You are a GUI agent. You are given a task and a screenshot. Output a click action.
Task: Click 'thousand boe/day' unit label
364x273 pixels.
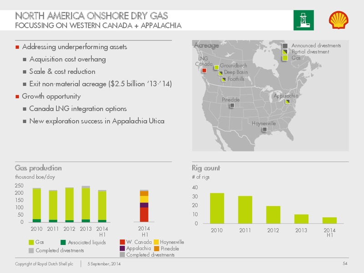pyautogui.click(x=35, y=177)
